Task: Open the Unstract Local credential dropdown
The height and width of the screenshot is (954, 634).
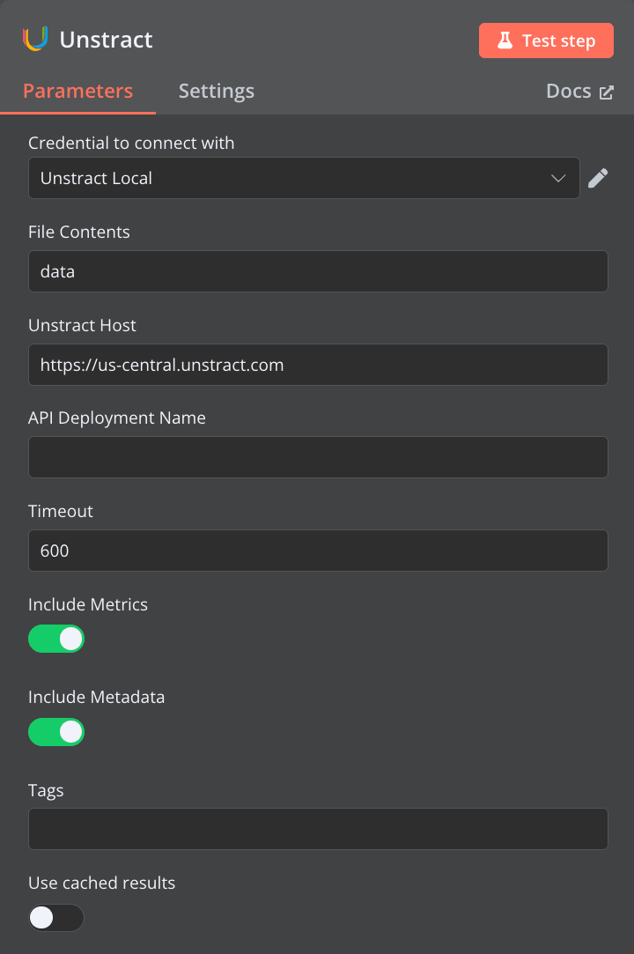Action: 304,178
